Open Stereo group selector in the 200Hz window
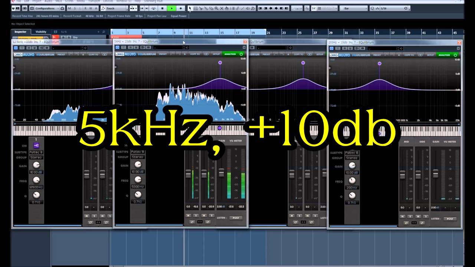 (x=351, y=158)
